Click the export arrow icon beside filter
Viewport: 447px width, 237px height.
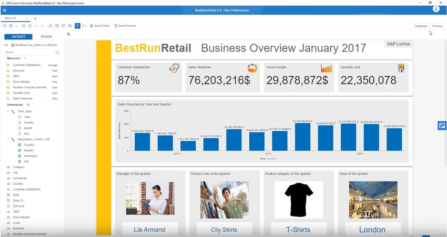coord(84,26)
